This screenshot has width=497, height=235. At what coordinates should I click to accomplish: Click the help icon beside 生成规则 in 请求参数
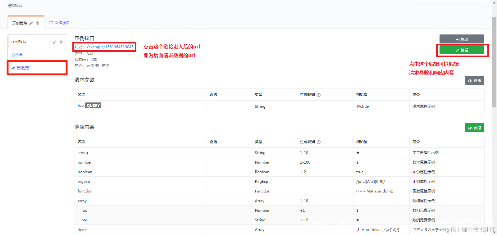coord(319,95)
